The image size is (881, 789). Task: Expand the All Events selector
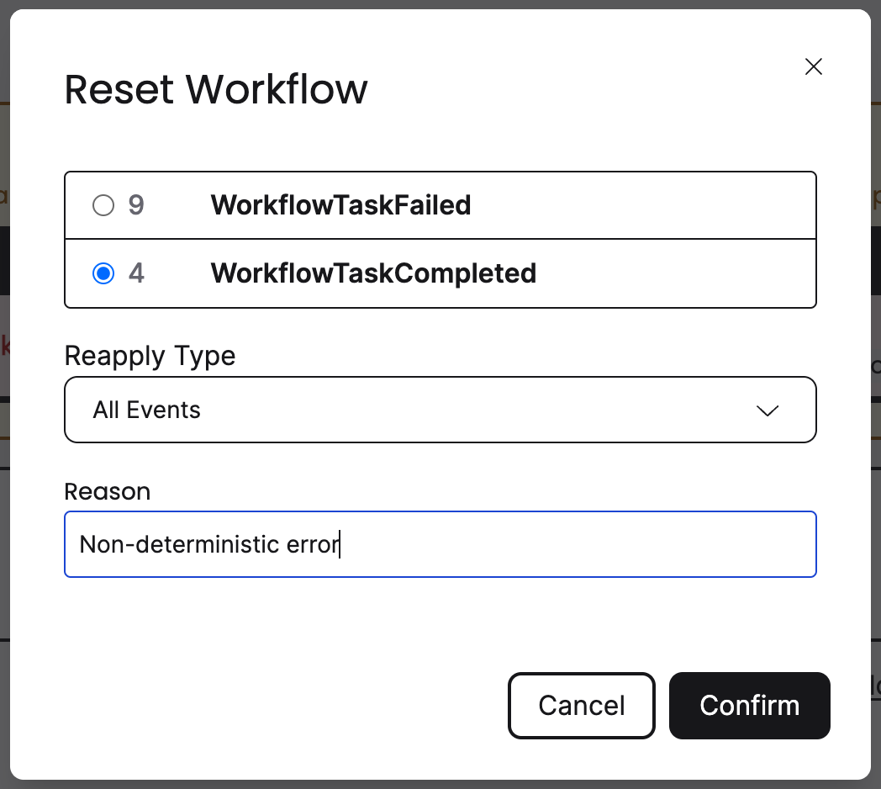(440, 410)
